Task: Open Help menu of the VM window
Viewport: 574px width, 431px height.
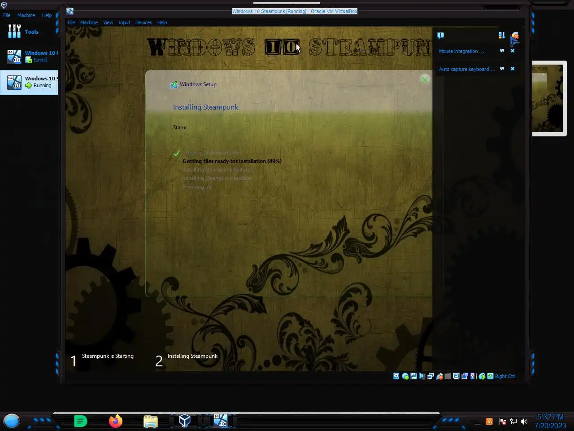Action: pyautogui.click(x=162, y=22)
